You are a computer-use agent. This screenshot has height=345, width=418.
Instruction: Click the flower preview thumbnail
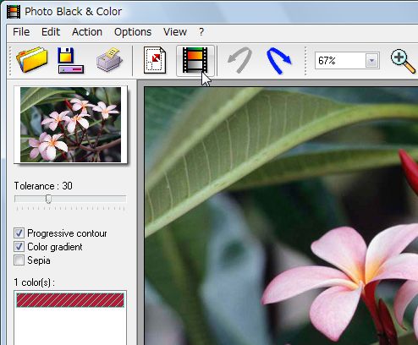(70, 124)
